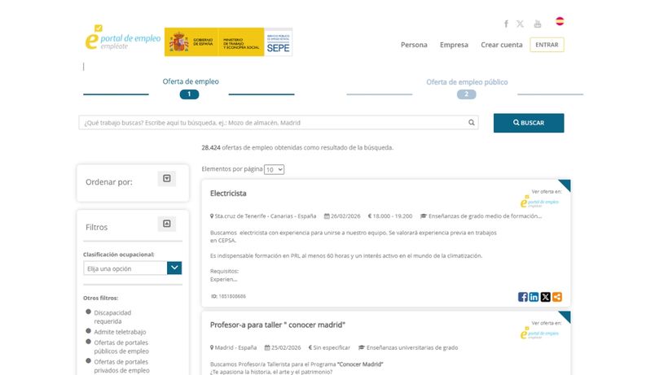The image size is (668, 375).
Task: Select Ofertas de portales públicos de empleo
Action: click(x=88, y=342)
